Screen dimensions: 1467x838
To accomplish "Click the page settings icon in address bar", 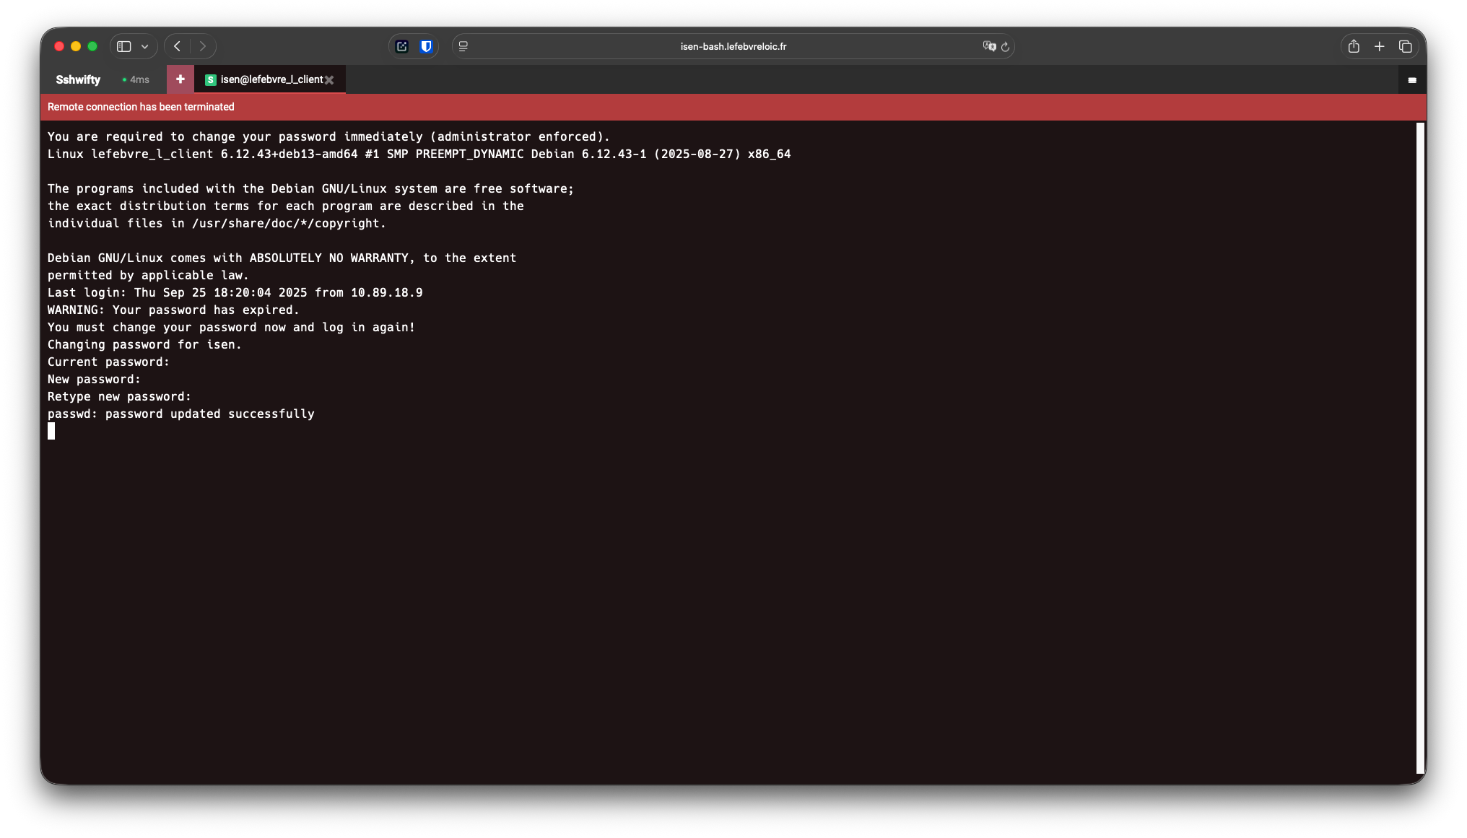I will click(463, 46).
